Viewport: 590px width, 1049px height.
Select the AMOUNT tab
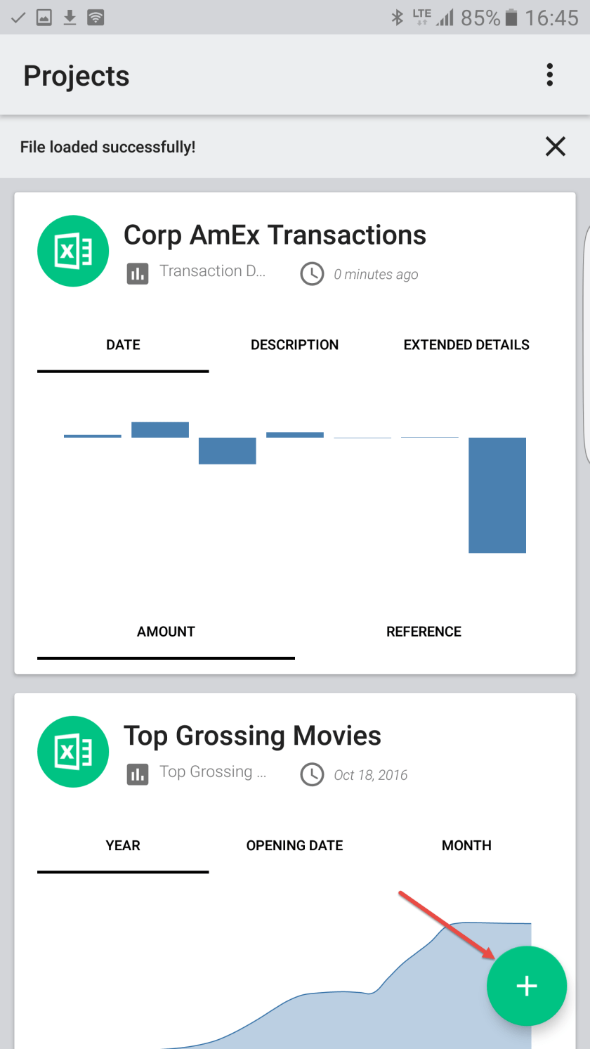pos(166,632)
